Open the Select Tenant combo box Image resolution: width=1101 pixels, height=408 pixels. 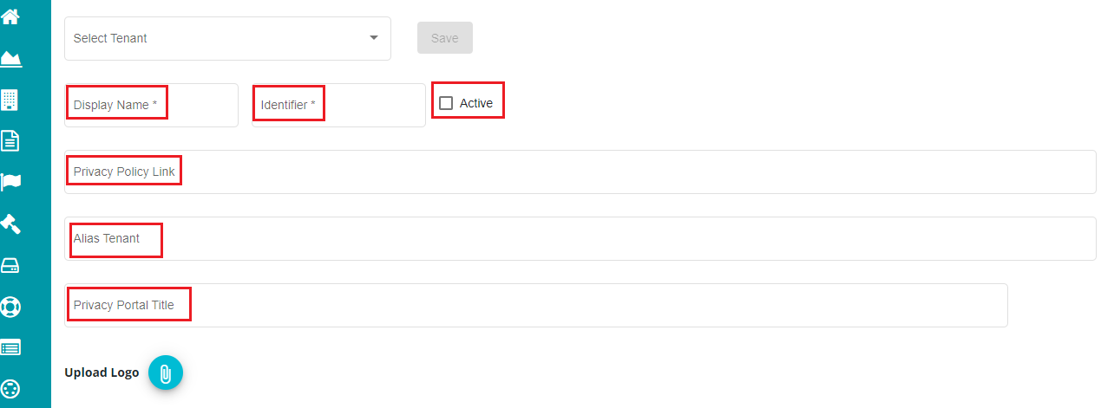tap(227, 38)
